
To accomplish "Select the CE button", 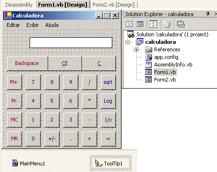I will pos(65,64).
